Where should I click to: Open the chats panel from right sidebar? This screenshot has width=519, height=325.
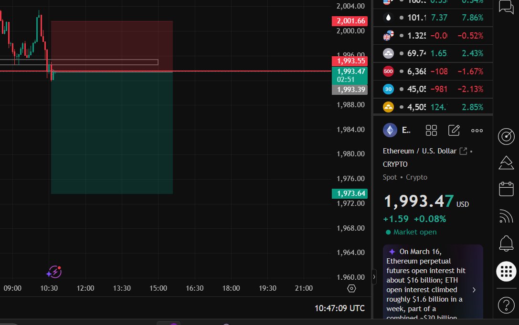click(x=506, y=6)
